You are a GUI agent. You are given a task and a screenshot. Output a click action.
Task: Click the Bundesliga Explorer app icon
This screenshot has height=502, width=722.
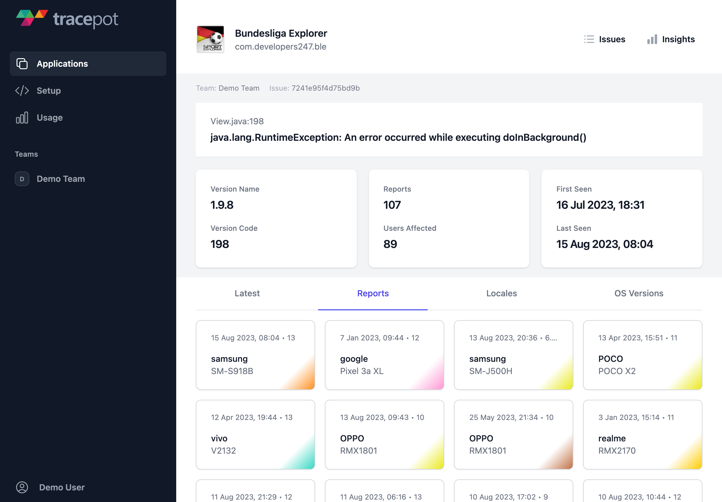[x=210, y=39]
